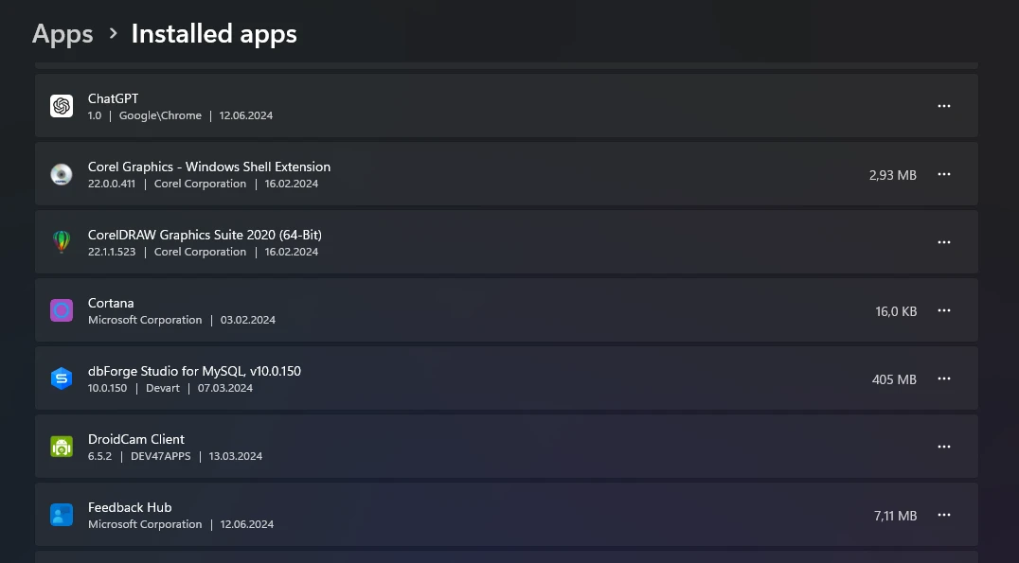Image resolution: width=1019 pixels, height=563 pixels.
Task: Open more options for Corel Graphics Shell Extension
Action: point(943,174)
